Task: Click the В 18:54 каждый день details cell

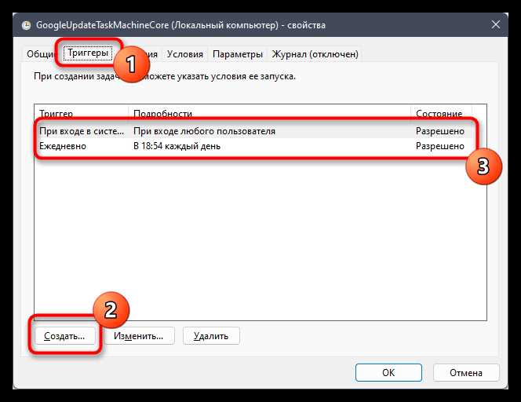Action: 177,146
